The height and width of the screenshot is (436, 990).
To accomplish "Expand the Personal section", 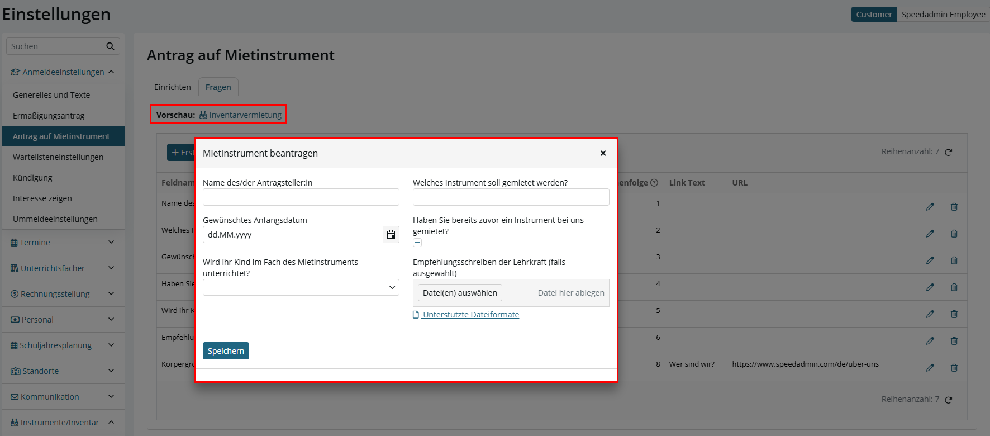I will pos(63,320).
